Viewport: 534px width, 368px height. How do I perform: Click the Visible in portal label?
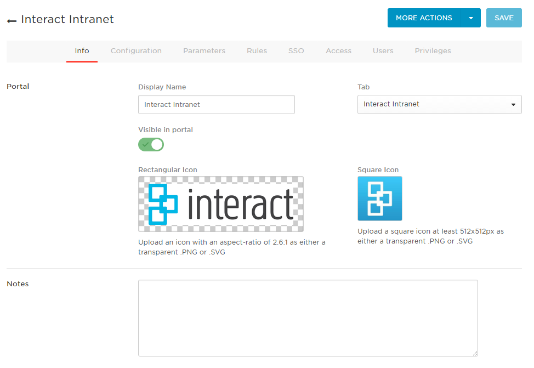point(166,130)
